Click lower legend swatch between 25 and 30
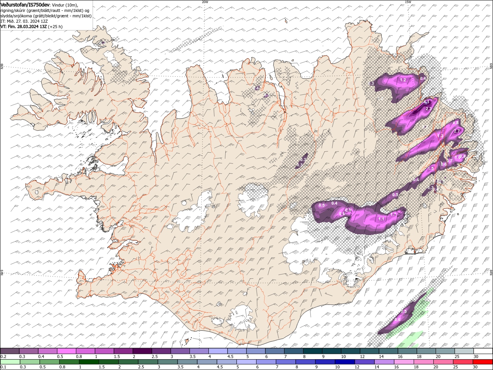Screen dimensions: 493x370 [x=462, y=362]
